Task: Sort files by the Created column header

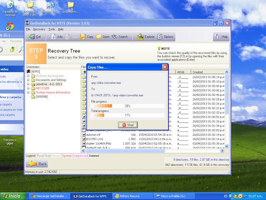Action: coord(197,72)
